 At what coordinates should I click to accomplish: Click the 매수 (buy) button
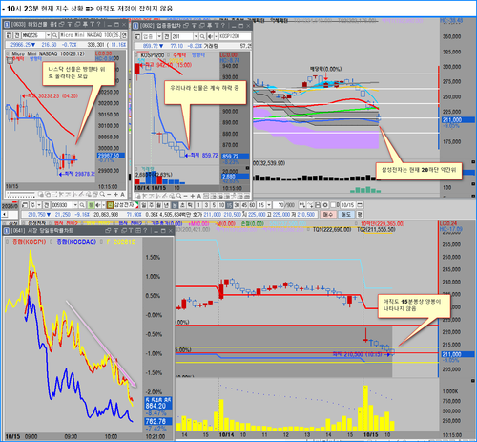[328, 215]
